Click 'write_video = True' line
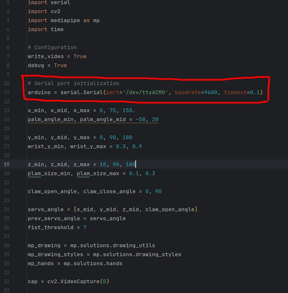This screenshot has width=288, height=293. pos(57,56)
